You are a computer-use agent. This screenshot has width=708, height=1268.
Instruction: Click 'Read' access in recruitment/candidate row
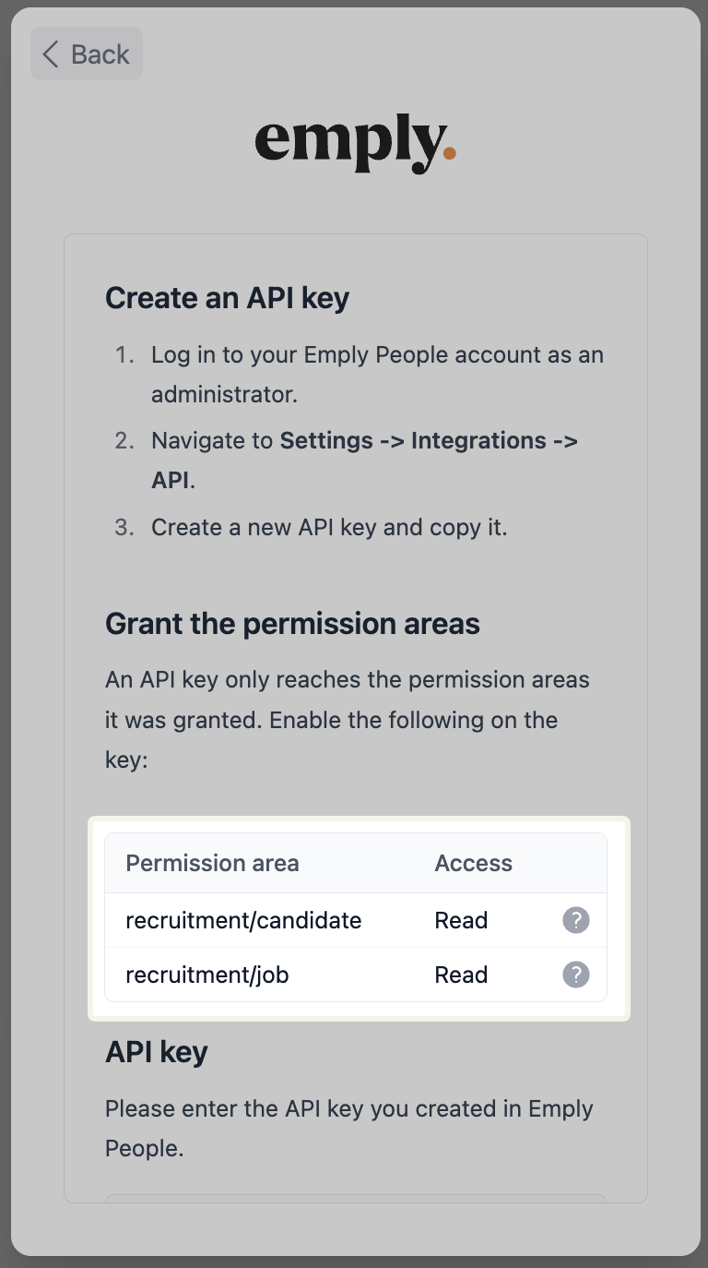coord(461,920)
